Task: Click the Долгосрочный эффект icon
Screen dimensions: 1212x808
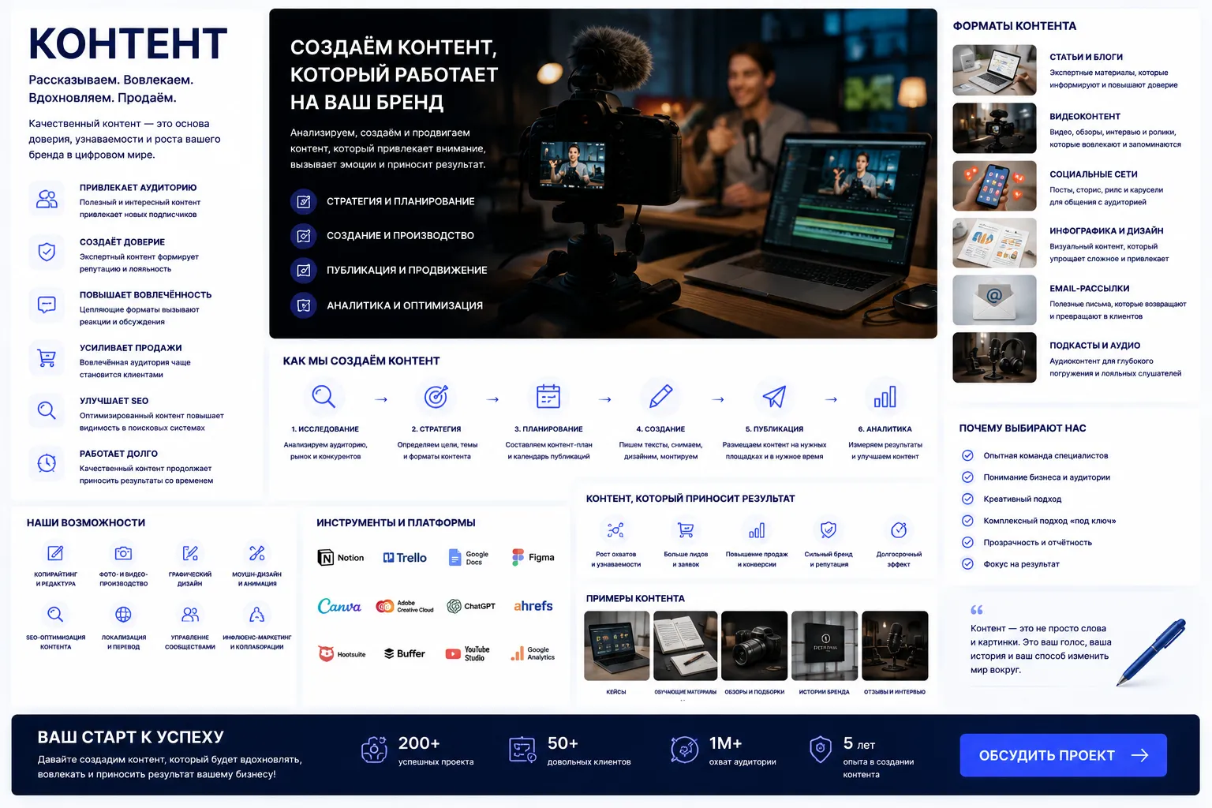Action: (x=898, y=529)
